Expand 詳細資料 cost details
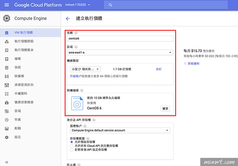 point(191,63)
